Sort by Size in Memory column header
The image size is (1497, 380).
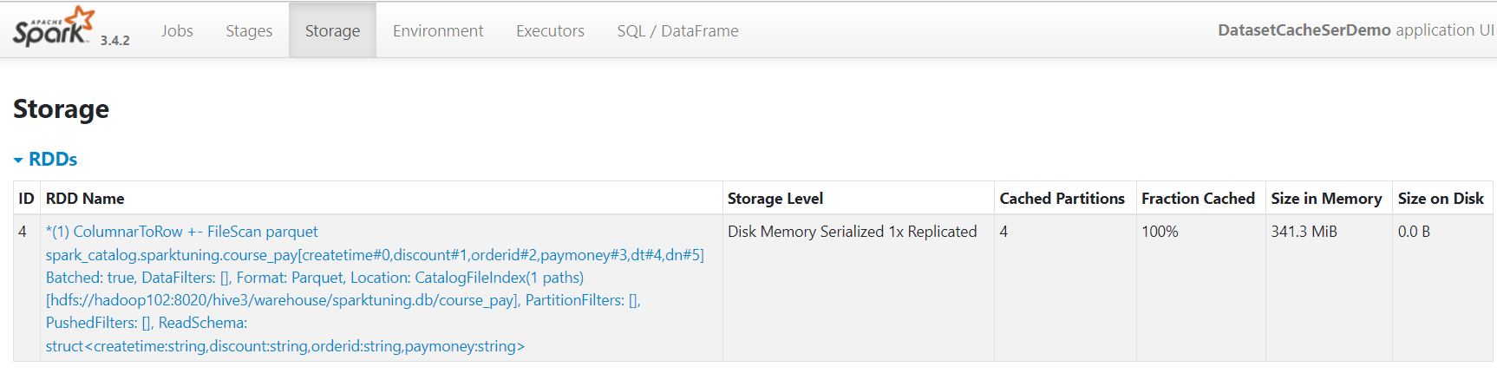tap(1326, 198)
